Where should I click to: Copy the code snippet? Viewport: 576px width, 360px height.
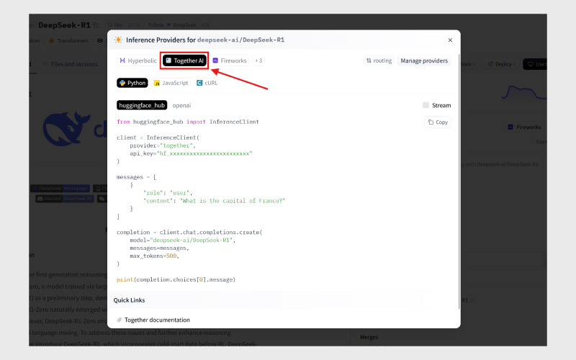coord(438,122)
